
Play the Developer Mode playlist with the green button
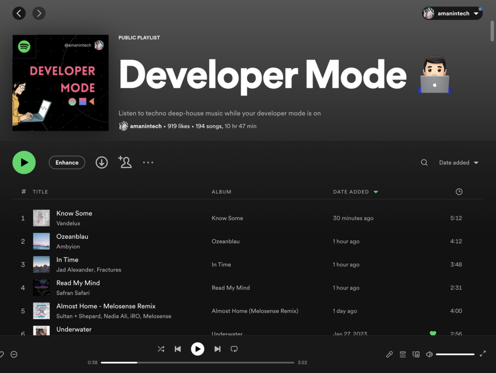point(24,162)
